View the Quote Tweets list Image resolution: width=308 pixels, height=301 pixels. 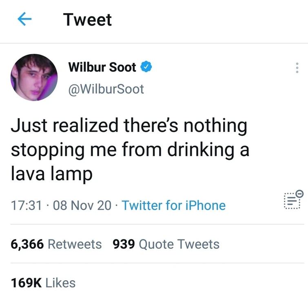click(179, 244)
